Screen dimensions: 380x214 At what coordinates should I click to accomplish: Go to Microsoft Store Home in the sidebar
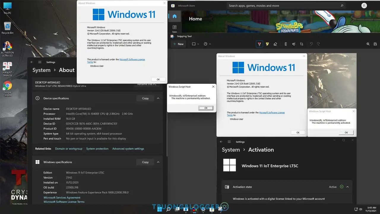(175, 16)
